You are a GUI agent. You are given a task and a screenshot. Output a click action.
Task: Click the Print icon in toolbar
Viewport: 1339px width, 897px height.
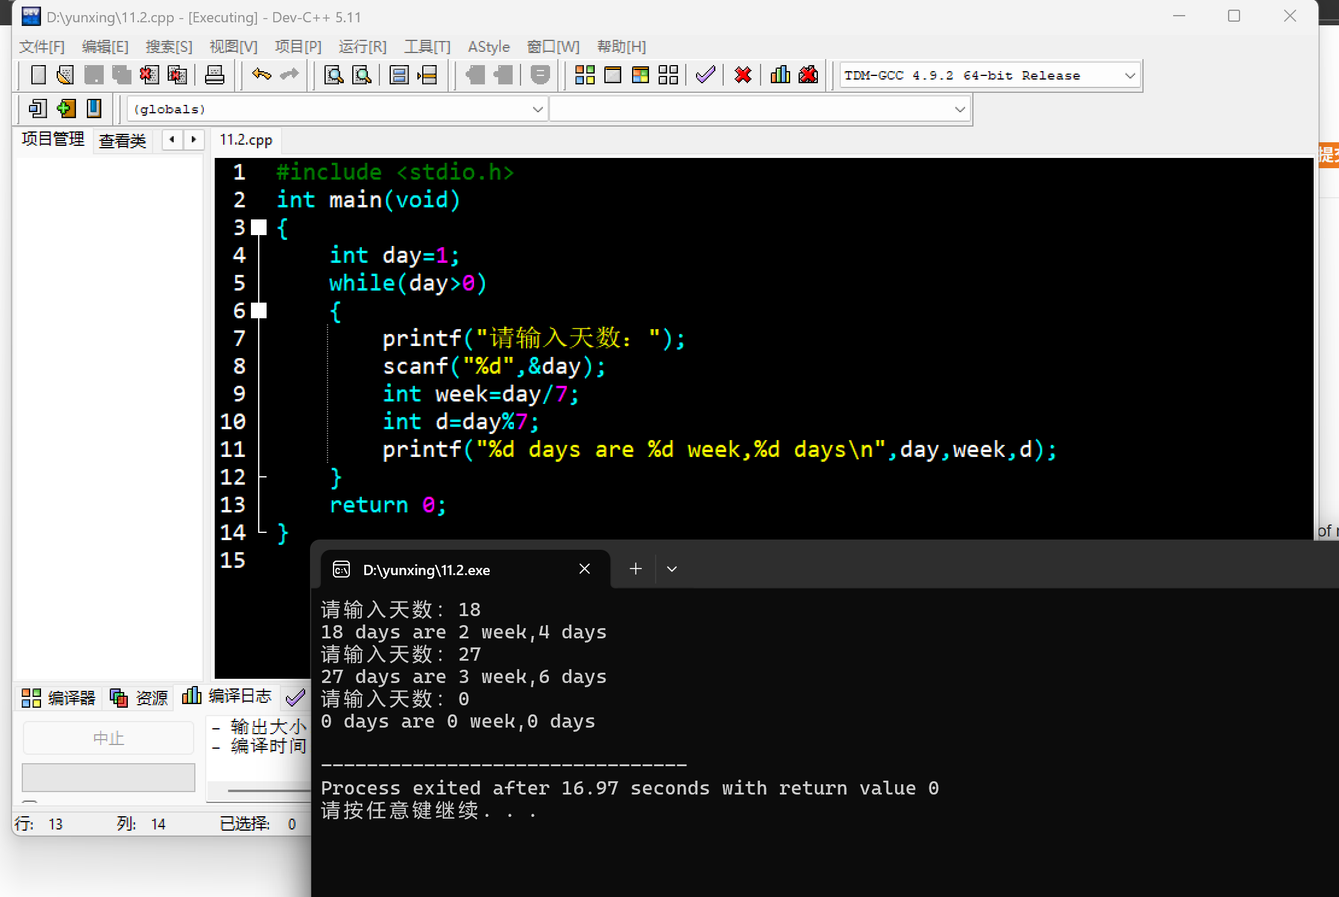click(x=215, y=75)
